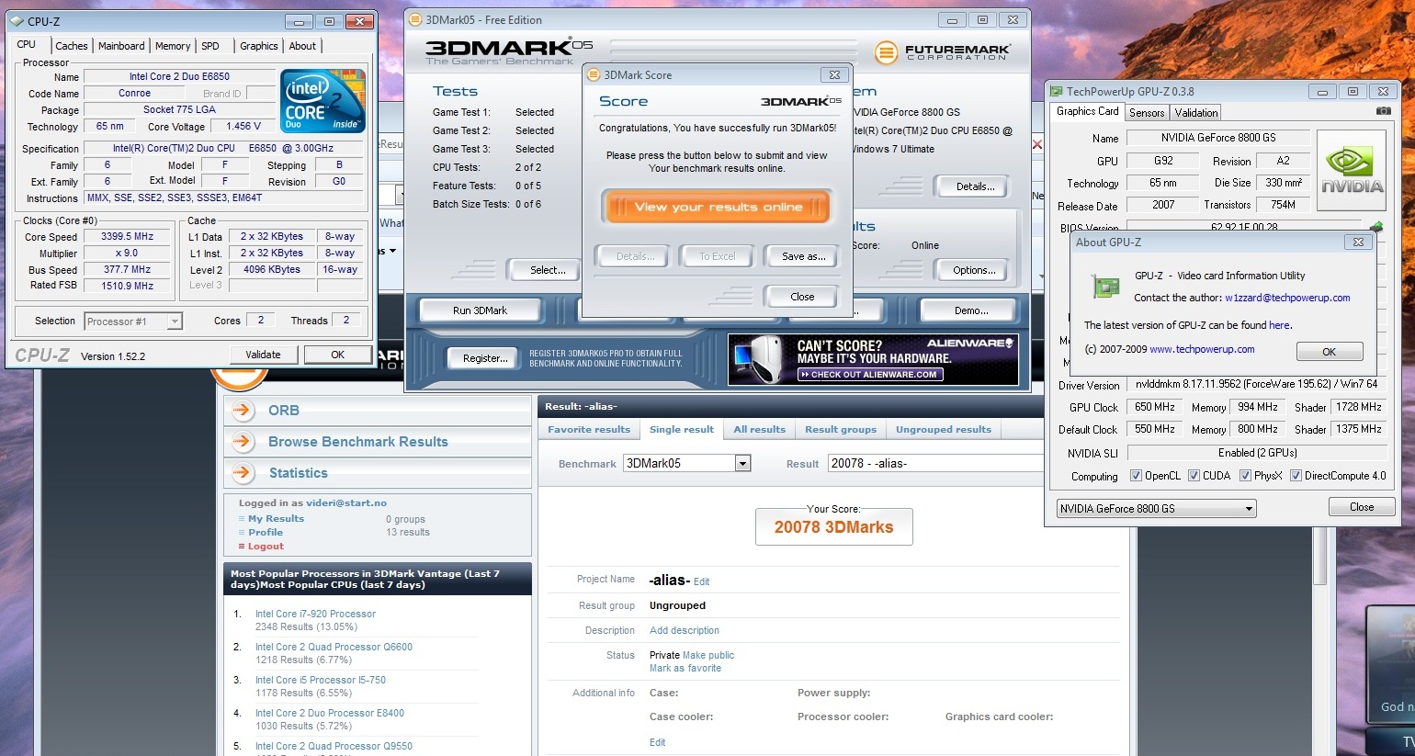Open the Ungrouped results tab
This screenshot has width=1415, height=756.
[944, 430]
